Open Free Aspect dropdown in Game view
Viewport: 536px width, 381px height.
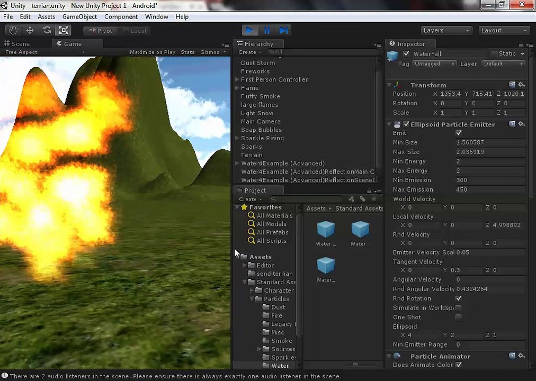tap(44, 52)
